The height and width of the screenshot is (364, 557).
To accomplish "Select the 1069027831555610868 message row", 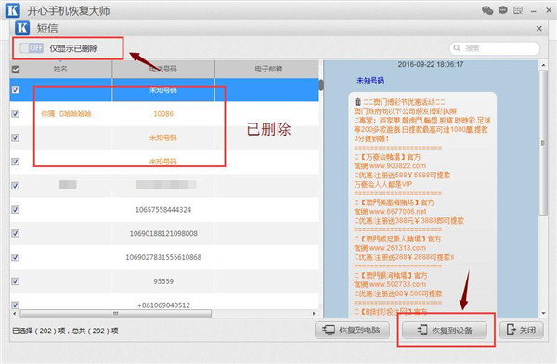I will pos(164,257).
